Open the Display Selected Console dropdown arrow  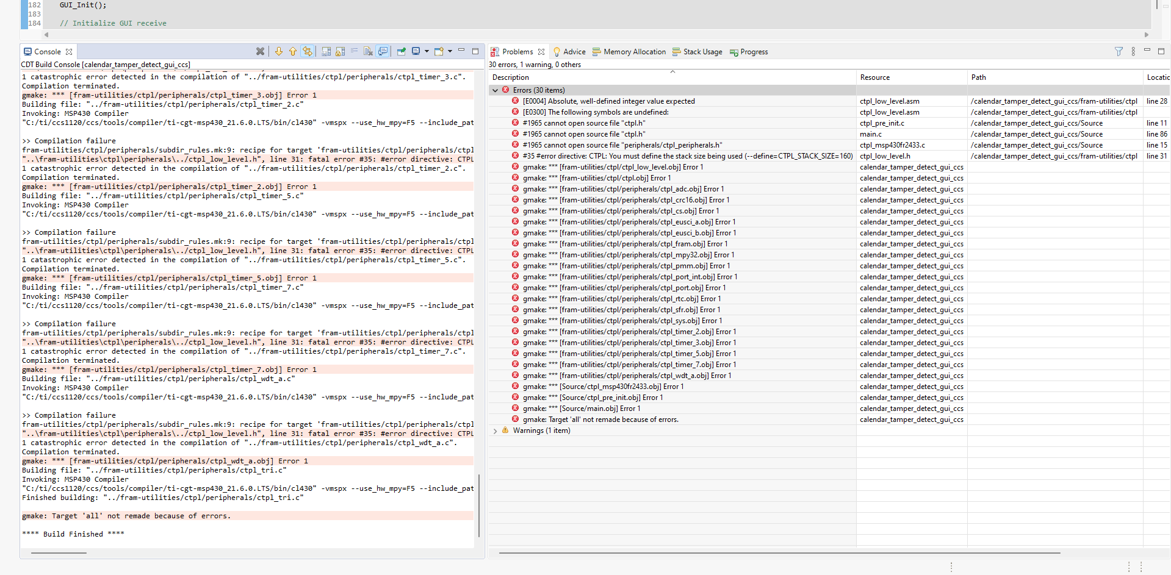click(427, 52)
